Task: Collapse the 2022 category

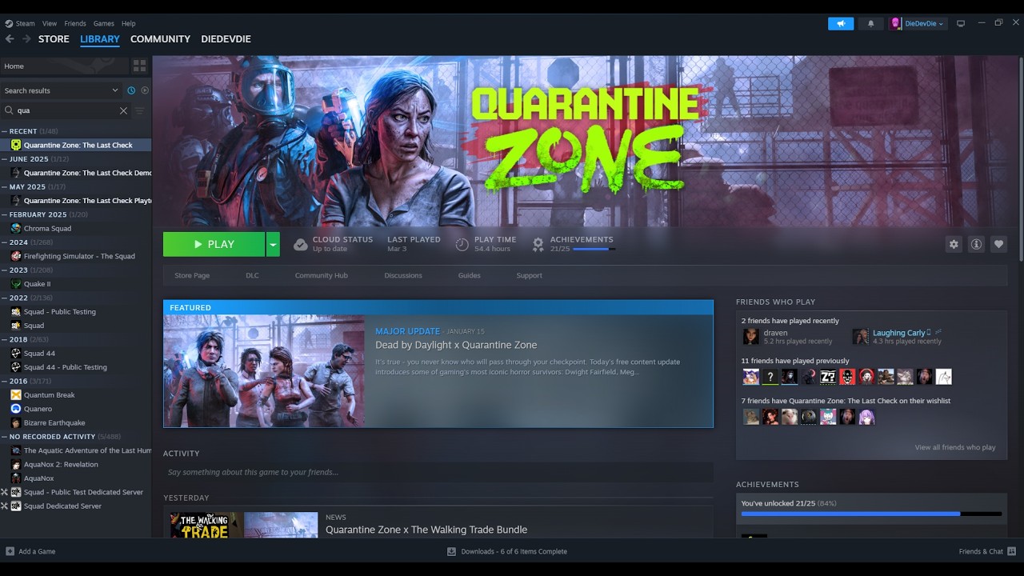Action: (5, 298)
